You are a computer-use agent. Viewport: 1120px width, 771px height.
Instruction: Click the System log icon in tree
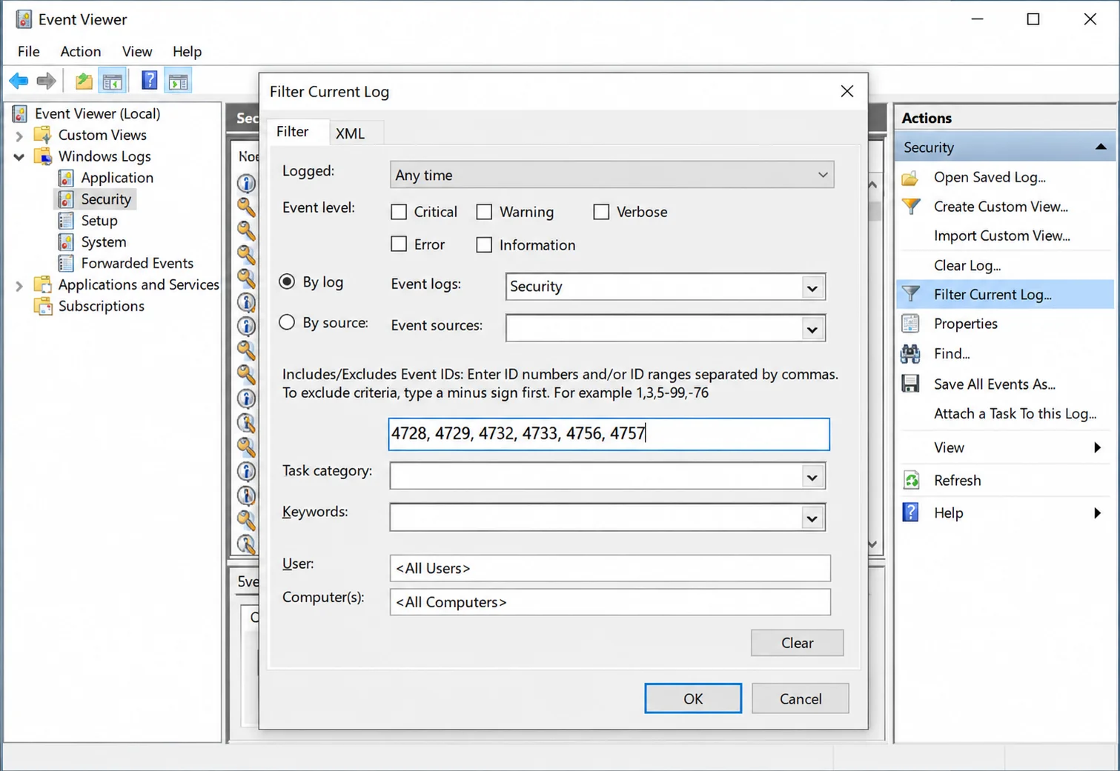(66, 242)
